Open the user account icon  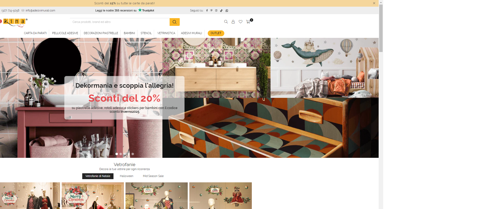click(233, 22)
